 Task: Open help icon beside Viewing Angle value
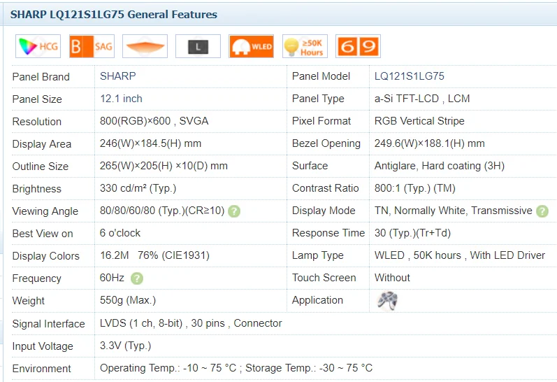point(234,211)
